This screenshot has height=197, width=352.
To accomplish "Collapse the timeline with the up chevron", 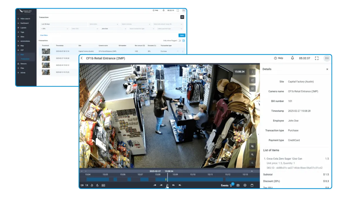I will (x=252, y=171).
